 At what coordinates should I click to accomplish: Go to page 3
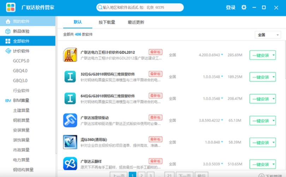coord(150,175)
